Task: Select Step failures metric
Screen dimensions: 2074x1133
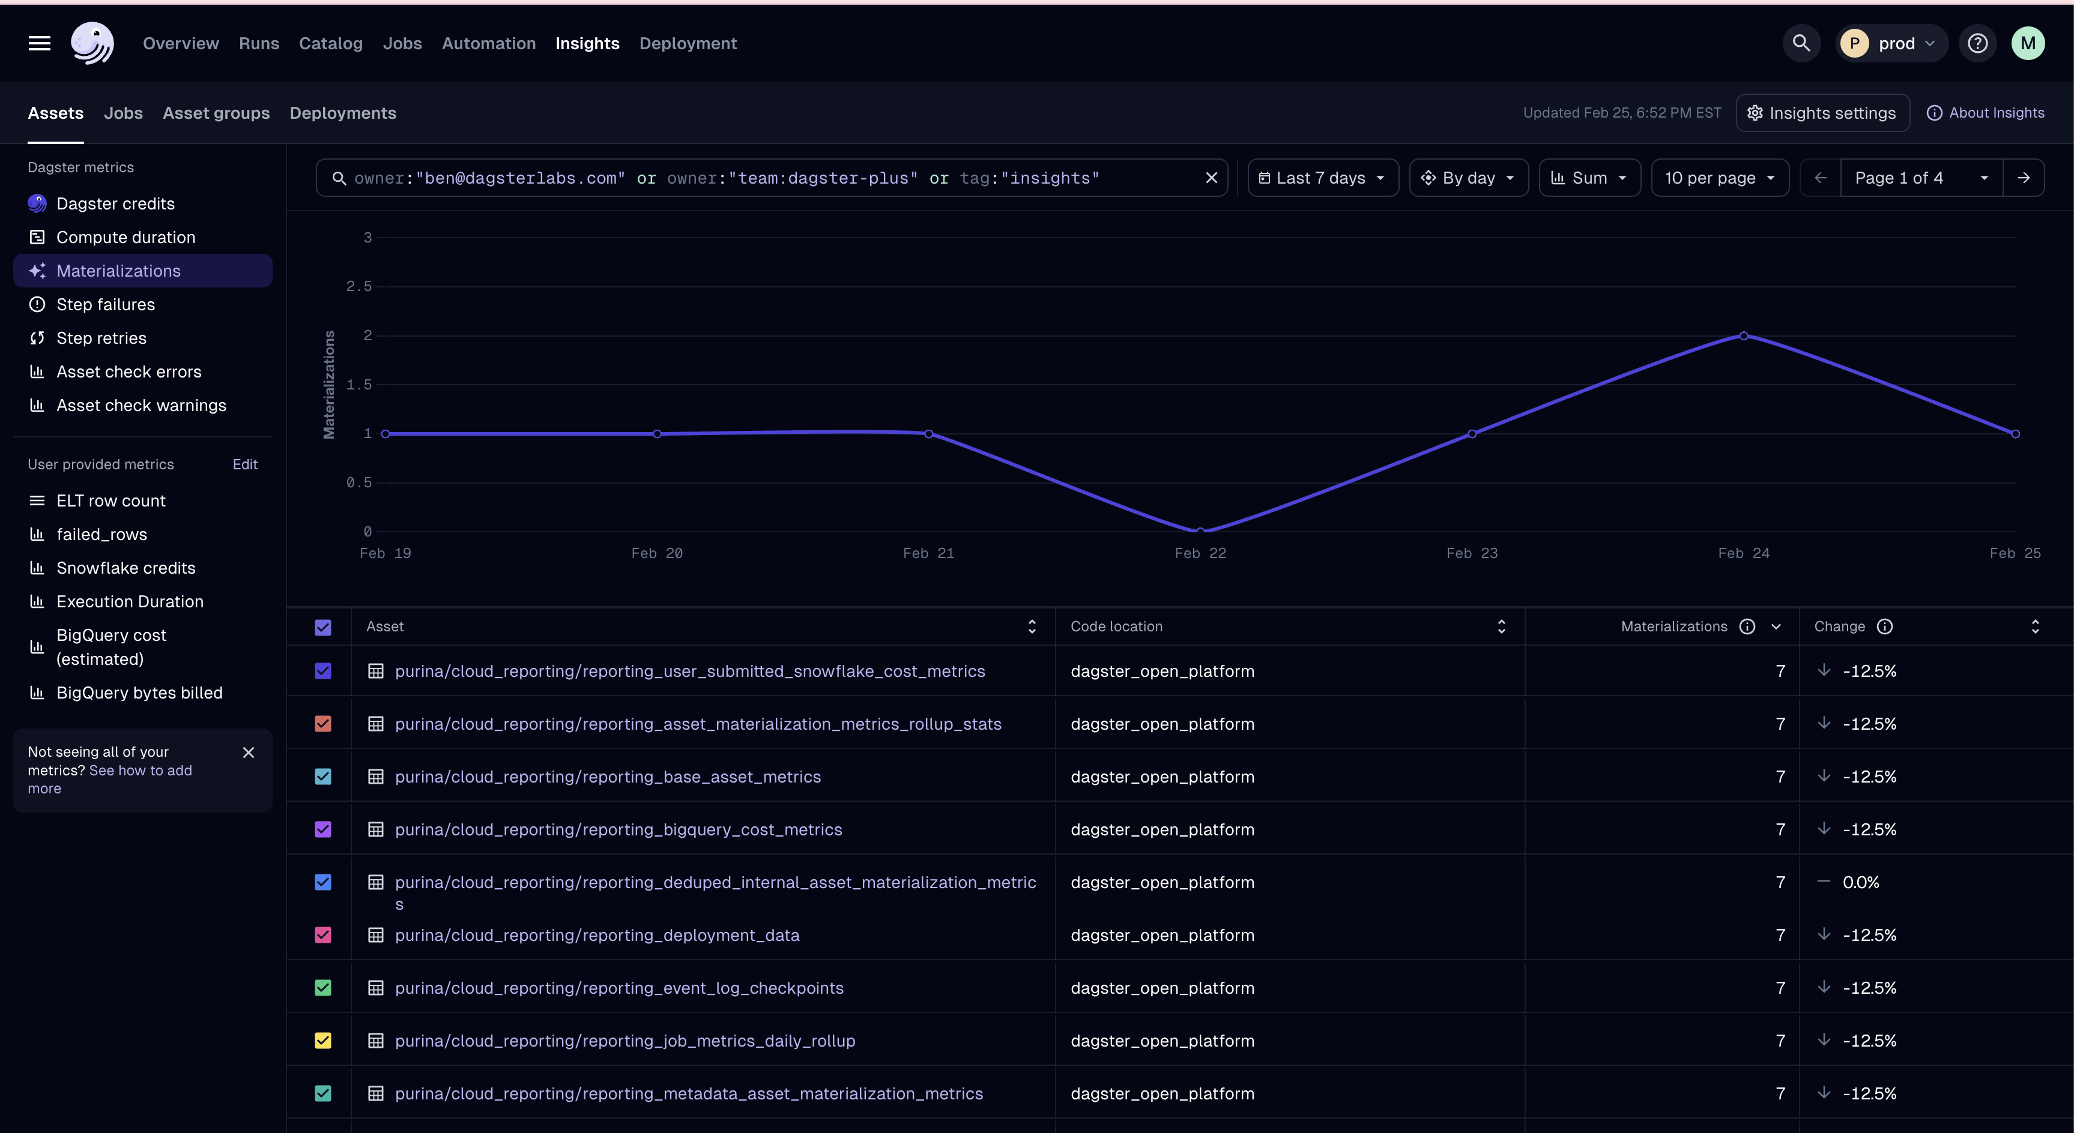Action: (142, 305)
